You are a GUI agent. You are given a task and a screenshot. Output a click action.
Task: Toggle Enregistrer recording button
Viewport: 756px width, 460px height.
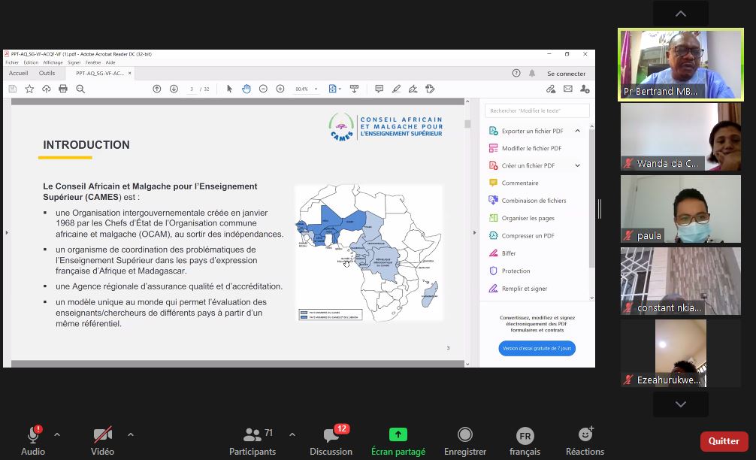(x=464, y=434)
